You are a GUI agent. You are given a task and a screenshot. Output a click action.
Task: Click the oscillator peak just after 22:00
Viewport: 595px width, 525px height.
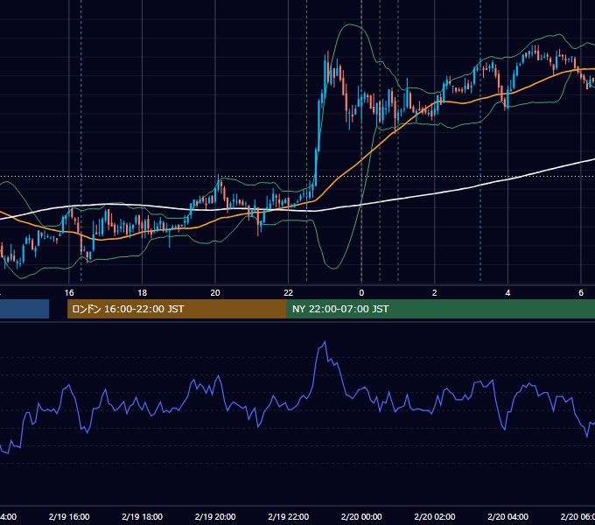point(325,342)
